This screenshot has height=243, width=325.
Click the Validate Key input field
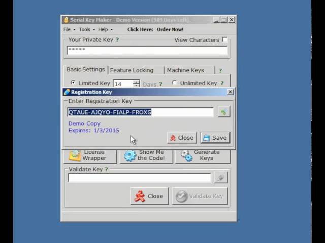coord(140,178)
